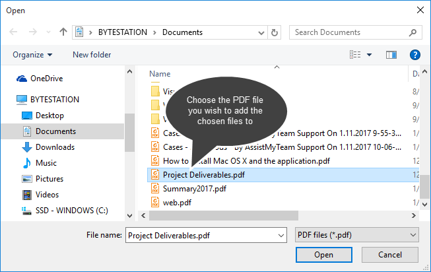Expand the File name history dropdown
431x272 pixels.
(280, 234)
